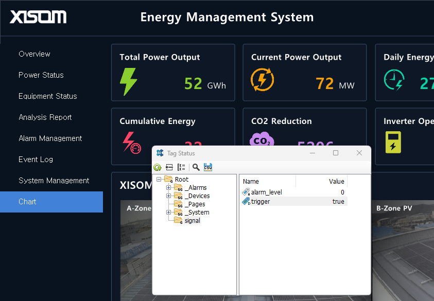This screenshot has height=301, width=434.
Task: Expand the _System tree node
Action: click(168, 213)
